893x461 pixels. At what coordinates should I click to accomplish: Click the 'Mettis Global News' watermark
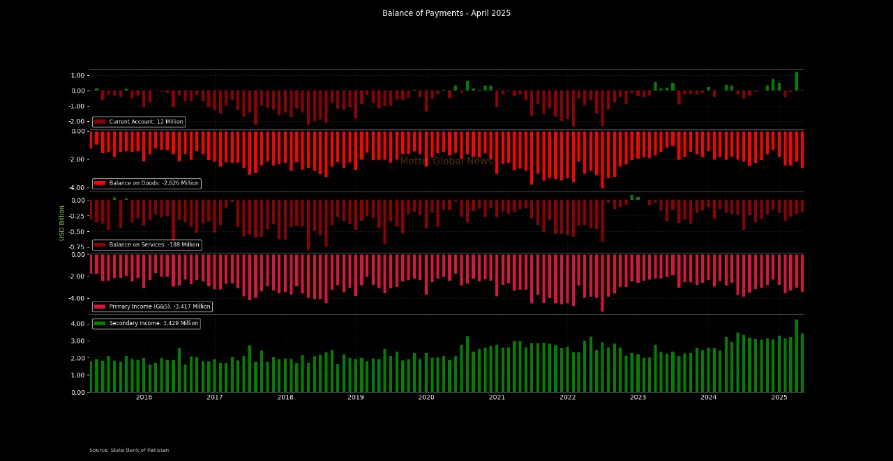446,161
